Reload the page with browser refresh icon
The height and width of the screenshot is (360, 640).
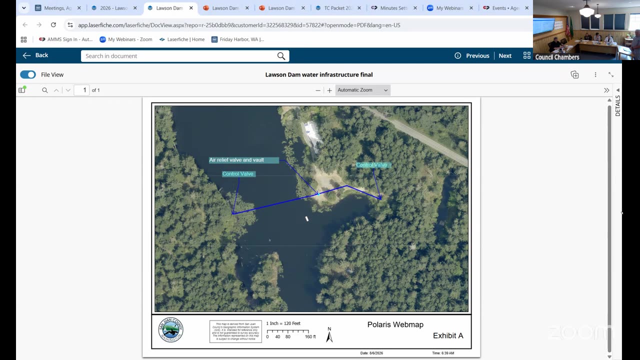[53, 25]
